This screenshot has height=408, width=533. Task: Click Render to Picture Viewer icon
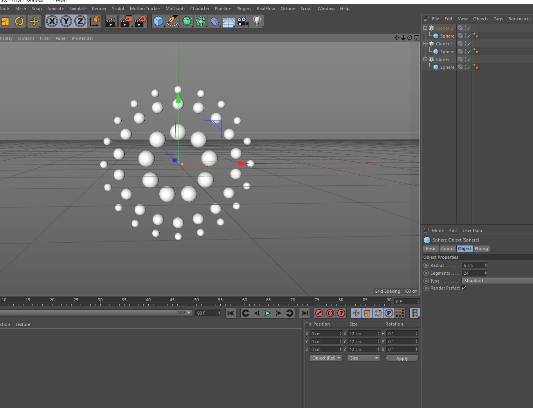click(126, 21)
